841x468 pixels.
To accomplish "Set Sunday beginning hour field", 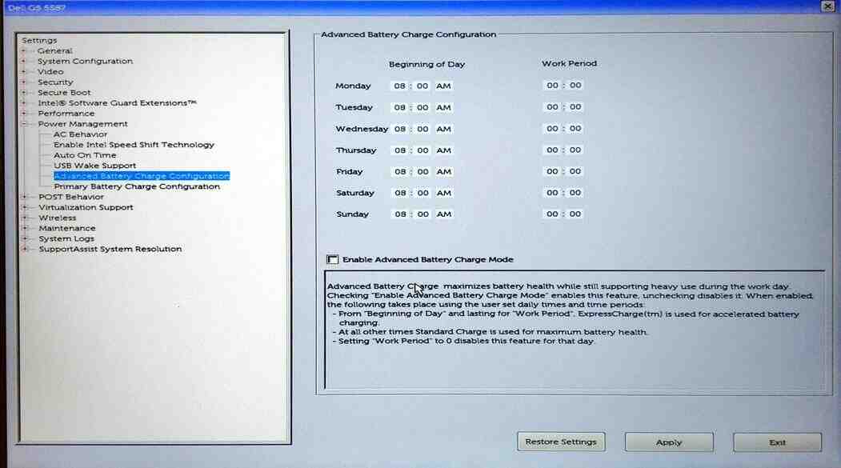I will (400, 214).
